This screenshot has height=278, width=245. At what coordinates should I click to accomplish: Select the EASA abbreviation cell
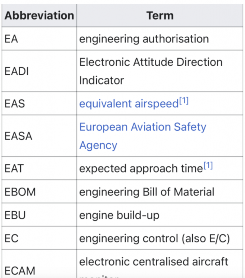click(39, 136)
